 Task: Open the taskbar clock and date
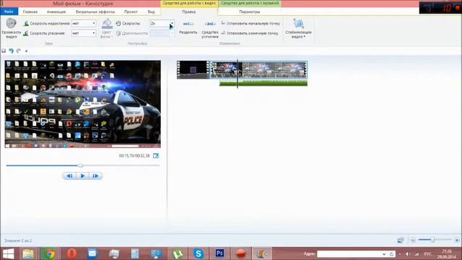coord(447,253)
